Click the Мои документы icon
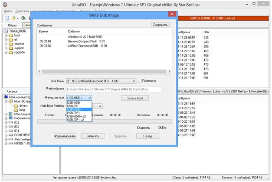The width and height of the screenshot is (272, 182). tap(11, 114)
